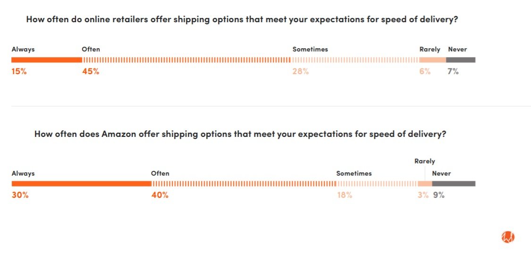Select the gray Never segment in online retailers bar
The height and width of the screenshot is (253, 531).
pyautogui.click(x=461, y=60)
